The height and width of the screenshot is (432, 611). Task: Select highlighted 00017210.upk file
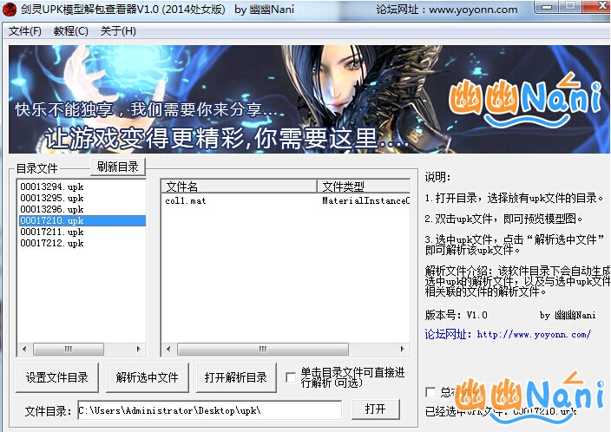[x=82, y=220]
